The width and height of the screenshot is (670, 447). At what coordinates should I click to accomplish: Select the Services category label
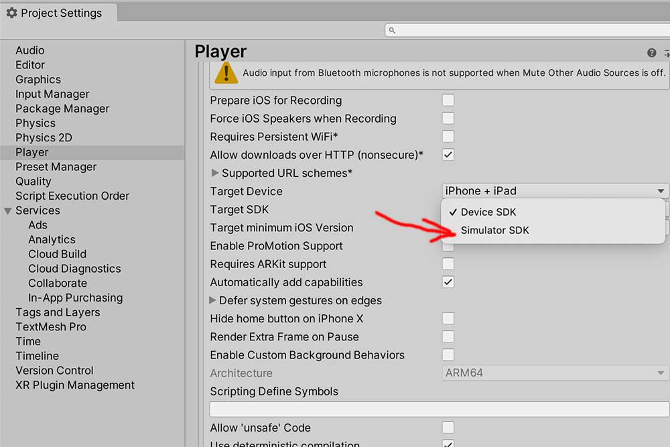[x=38, y=210]
